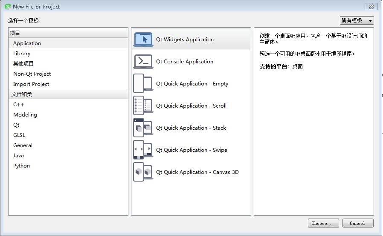Click the Qt Console Application label
The width and height of the screenshot is (383, 236).
(185, 62)
